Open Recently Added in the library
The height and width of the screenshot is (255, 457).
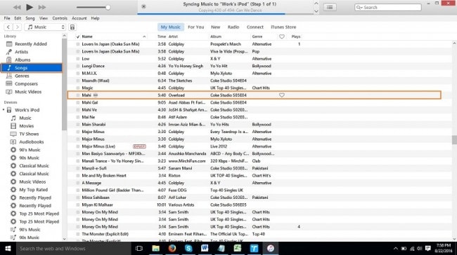[31, 44]
